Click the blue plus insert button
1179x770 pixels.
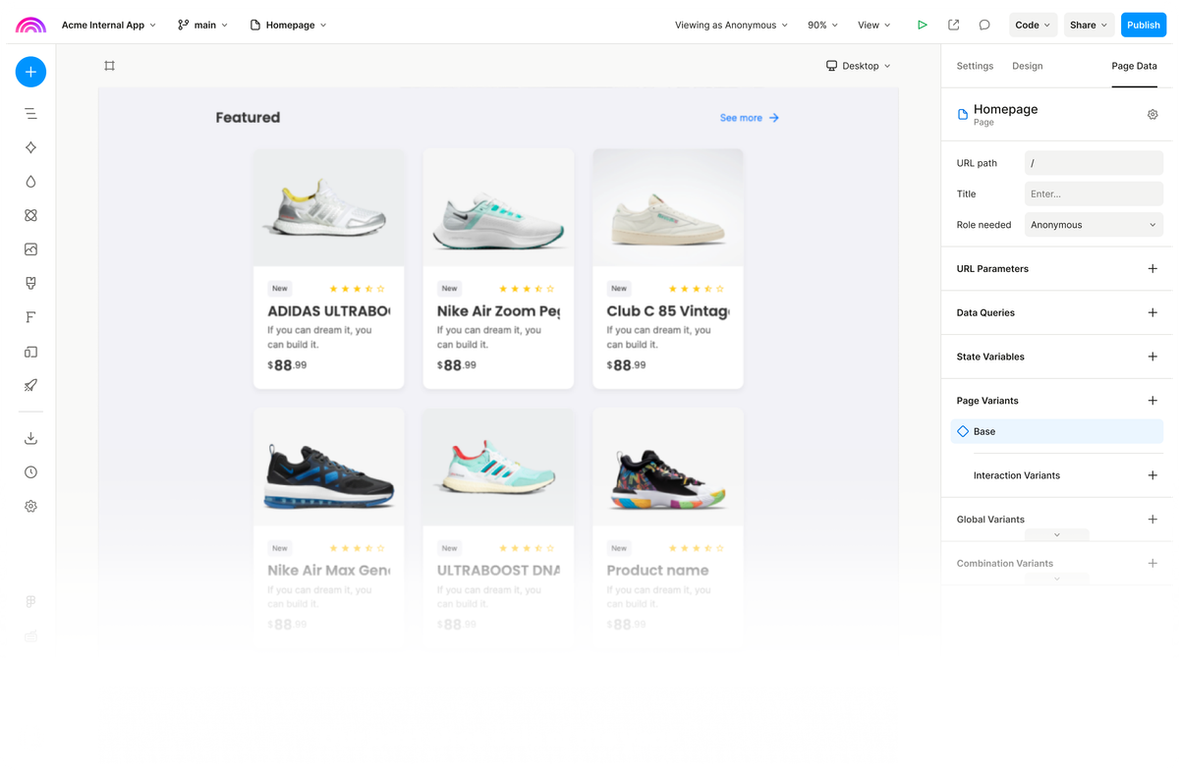click(x=29, y=72)
